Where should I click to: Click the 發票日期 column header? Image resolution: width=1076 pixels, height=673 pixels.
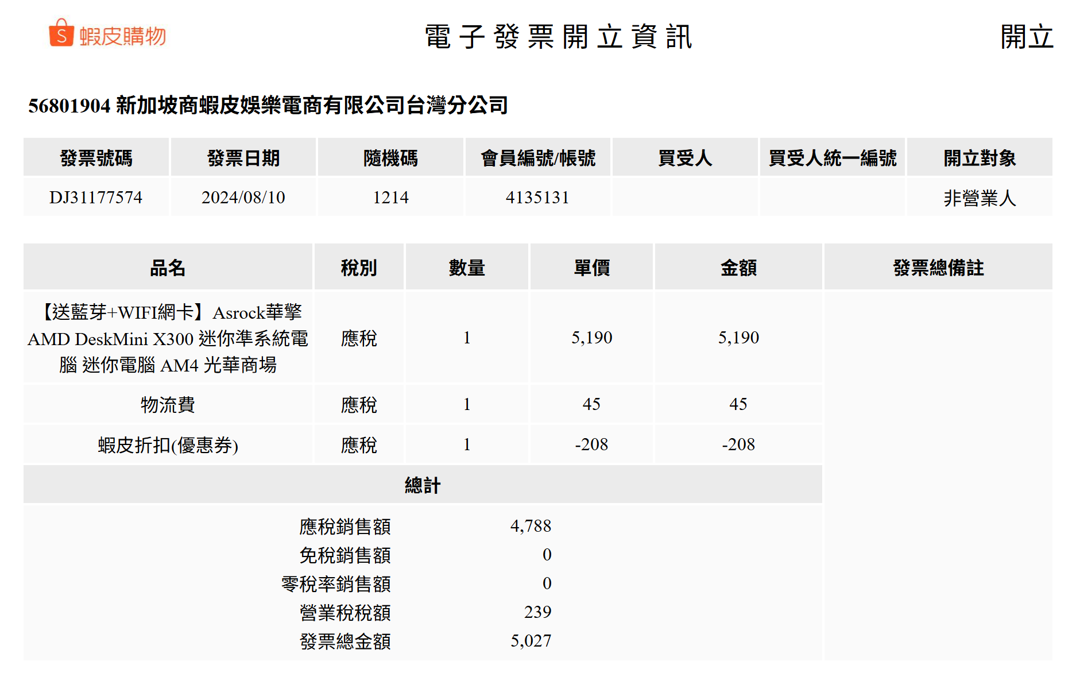tap(243, 158)
